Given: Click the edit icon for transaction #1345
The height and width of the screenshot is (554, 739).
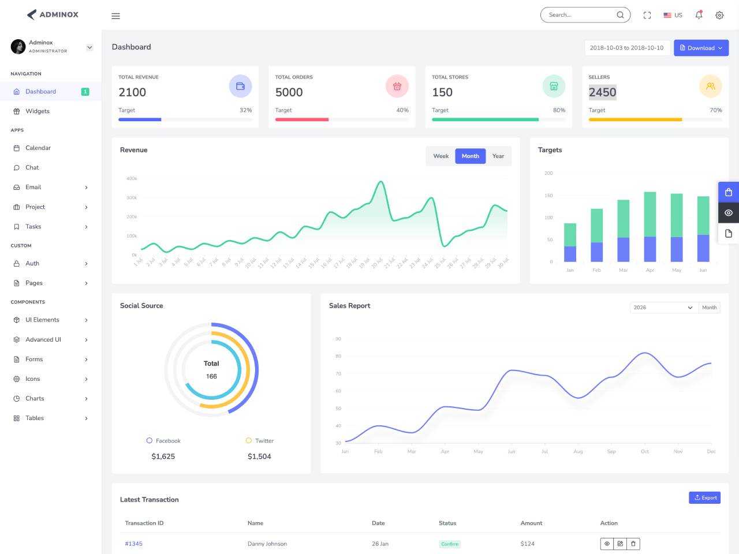Looking at the screenshot, I should pos(620,544).
